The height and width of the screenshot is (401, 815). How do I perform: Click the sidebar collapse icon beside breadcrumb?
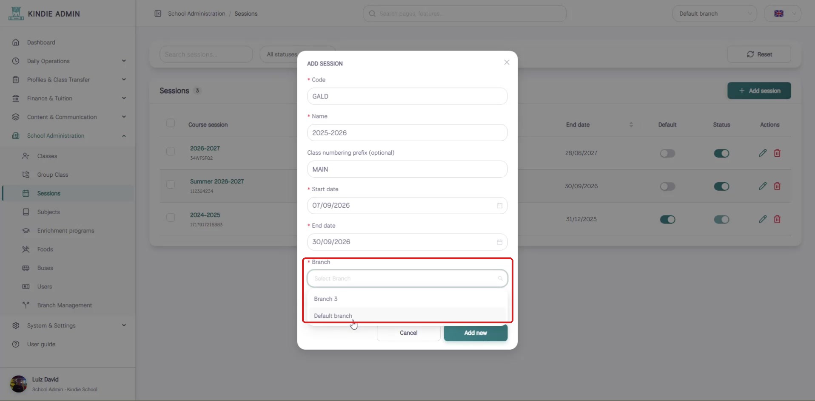[158, 14]
